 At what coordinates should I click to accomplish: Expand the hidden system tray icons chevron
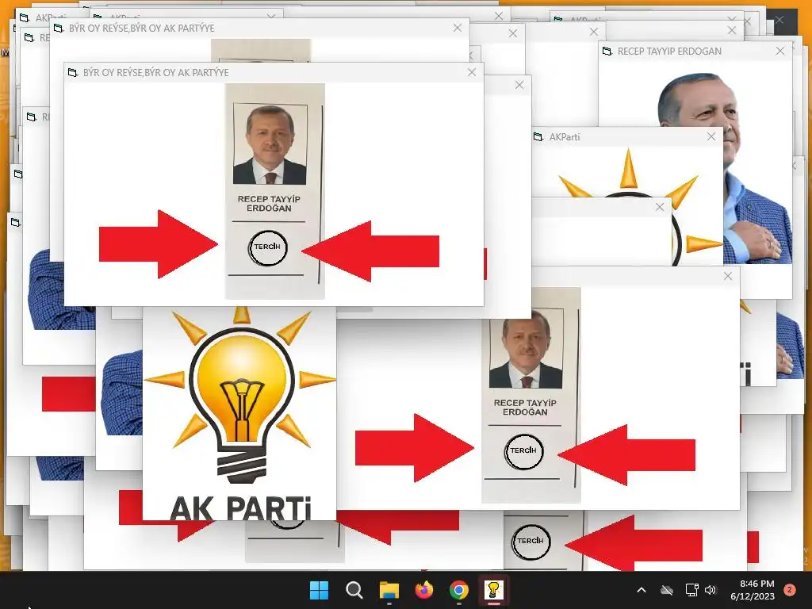pos(641,590)
